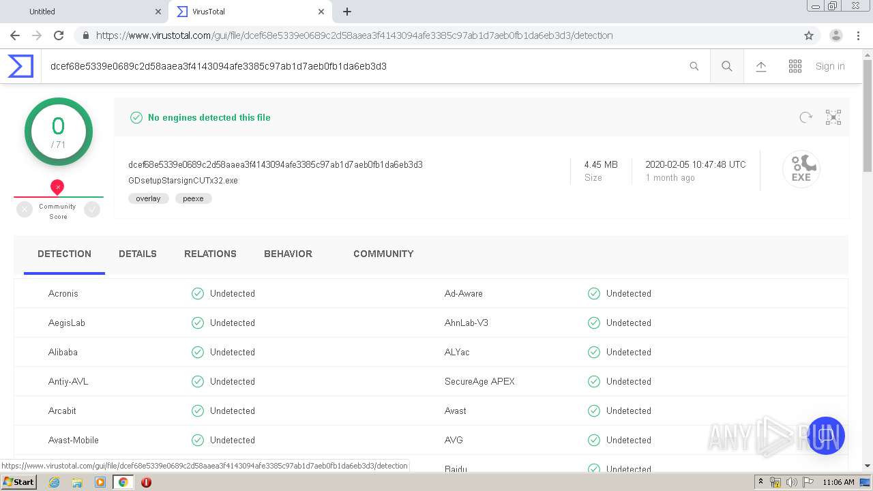Open the RELATIONS tab

[210, 254]
